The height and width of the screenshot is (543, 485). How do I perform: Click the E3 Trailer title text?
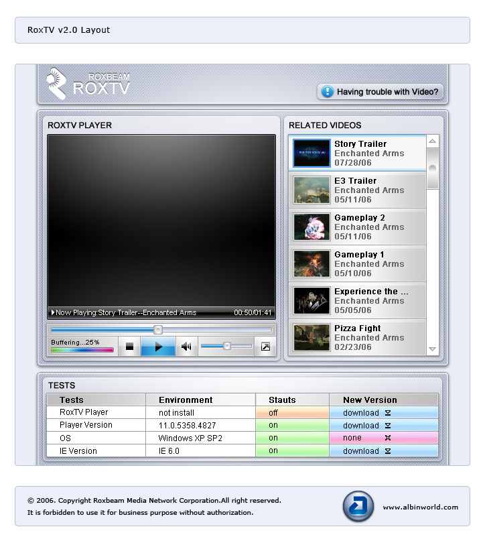(x=355, y=181)
